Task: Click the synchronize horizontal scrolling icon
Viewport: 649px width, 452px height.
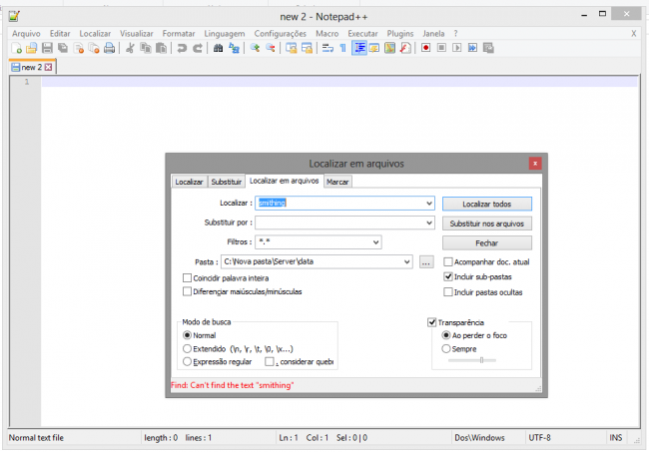Action: click(307, 48)
